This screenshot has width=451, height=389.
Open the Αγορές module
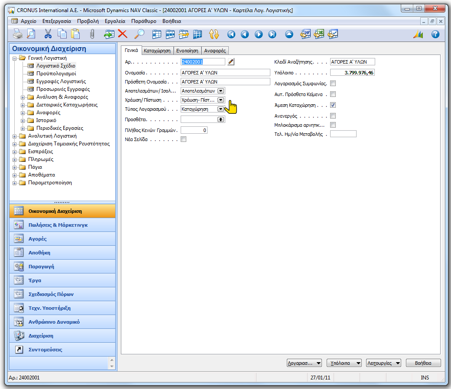tap(62, 239)
